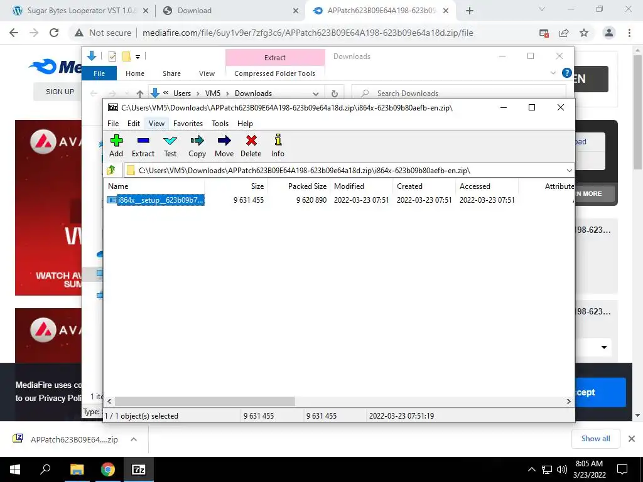
Task: Click Show all downloads button
Action: coord(595,439)
